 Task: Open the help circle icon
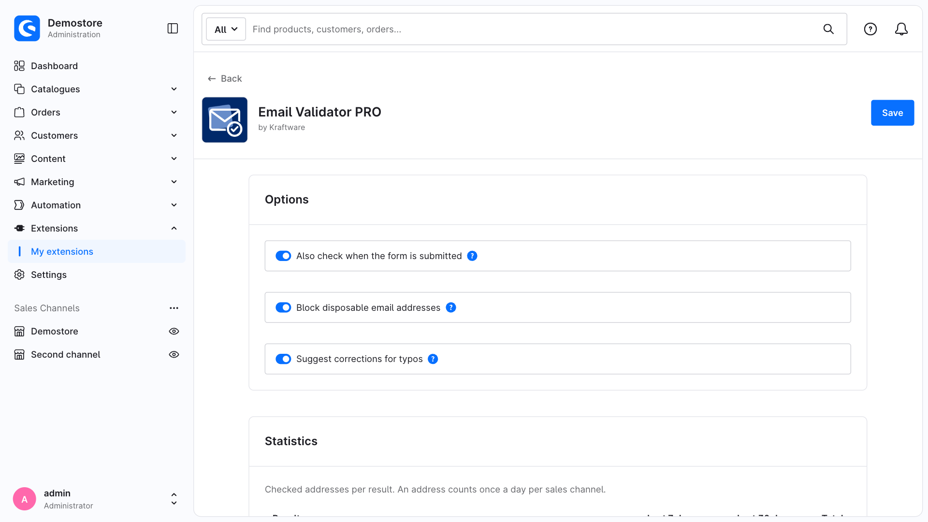tap(870, 29)
